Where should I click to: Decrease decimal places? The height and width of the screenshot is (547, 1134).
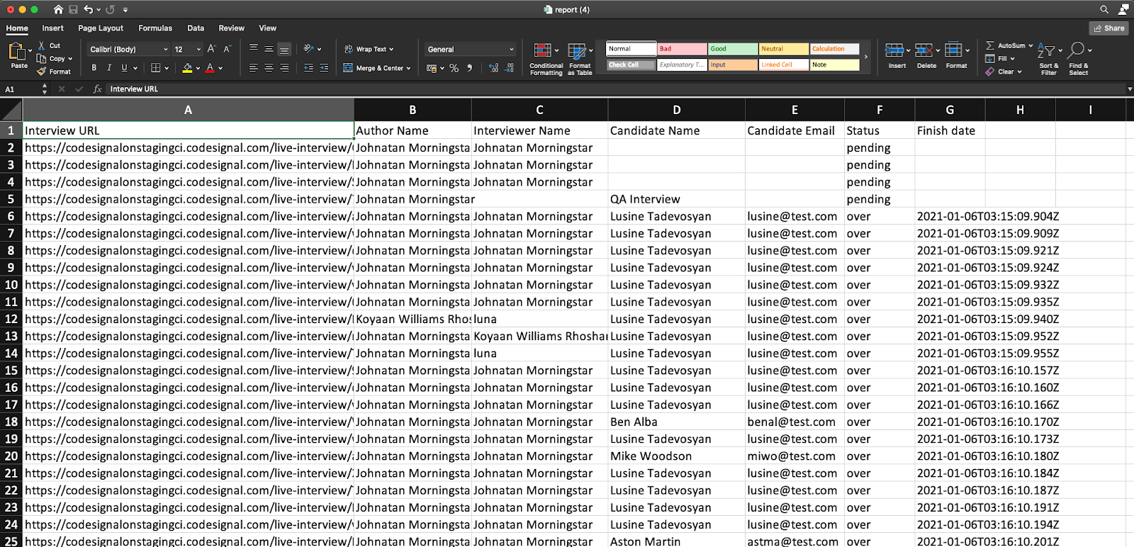tap(509, 68)
